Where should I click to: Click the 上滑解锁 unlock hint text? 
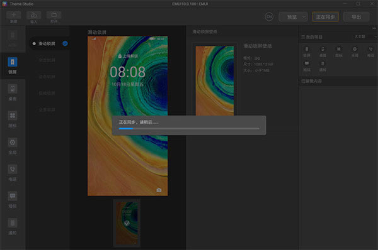(x=130, y=56)
